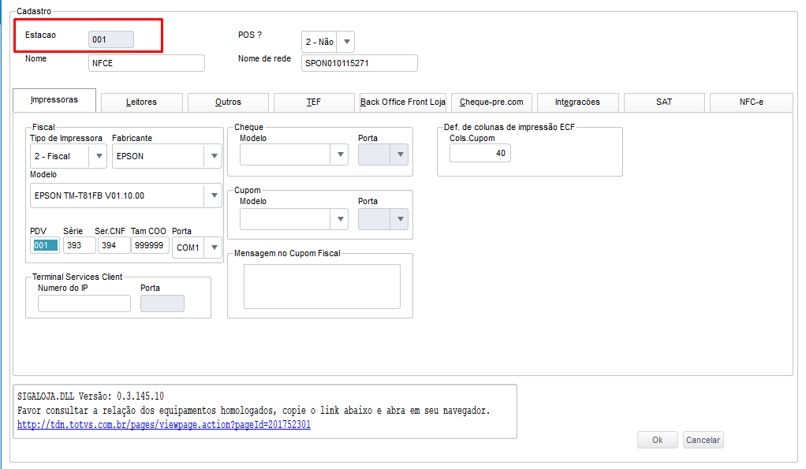This screenshot has height=469, width=806.
Task: Expand the POS ? dropdown
Action: [346, 42]
